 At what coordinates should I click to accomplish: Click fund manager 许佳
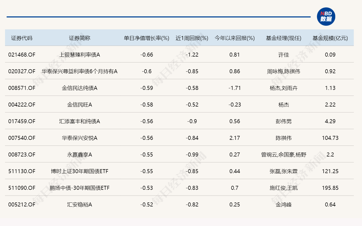coord(283,55)
